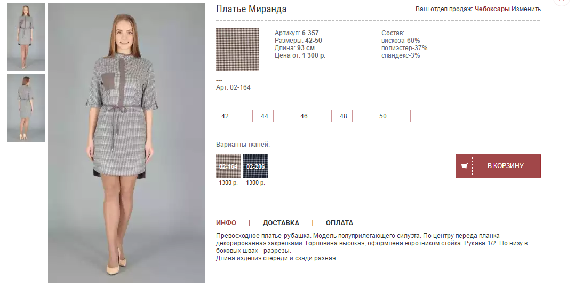575x287 pixels.
Task: Click quantity field for size 50
Action: 401,116
